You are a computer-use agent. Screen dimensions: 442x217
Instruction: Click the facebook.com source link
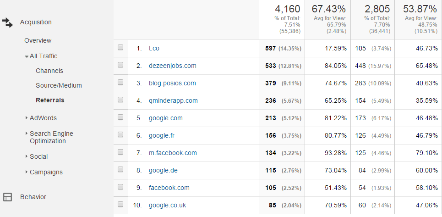[169, 188]
